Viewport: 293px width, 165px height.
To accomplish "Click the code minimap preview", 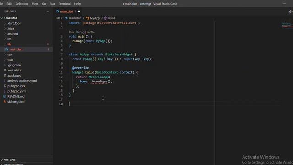I will pos(287,24).
